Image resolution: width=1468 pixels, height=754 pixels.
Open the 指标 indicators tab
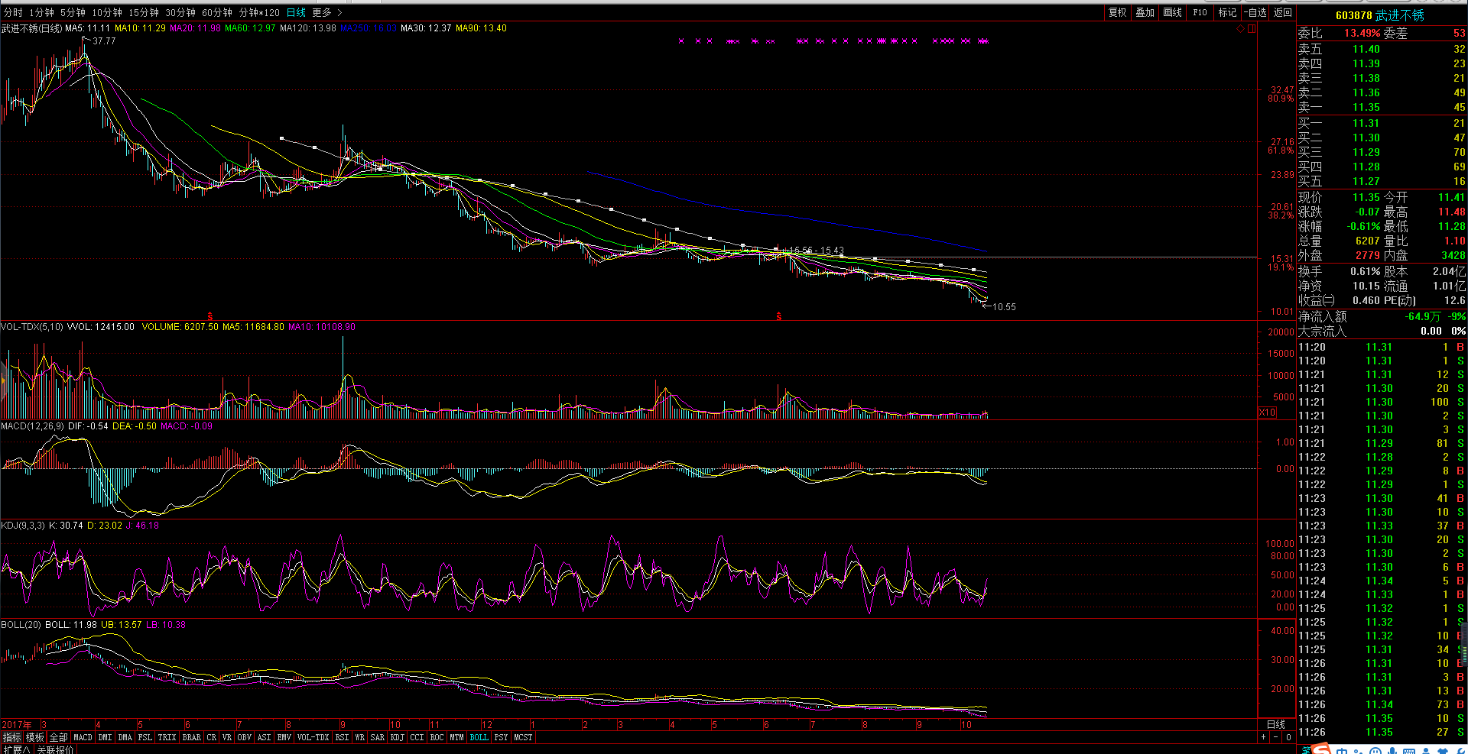tap(11, 737)
